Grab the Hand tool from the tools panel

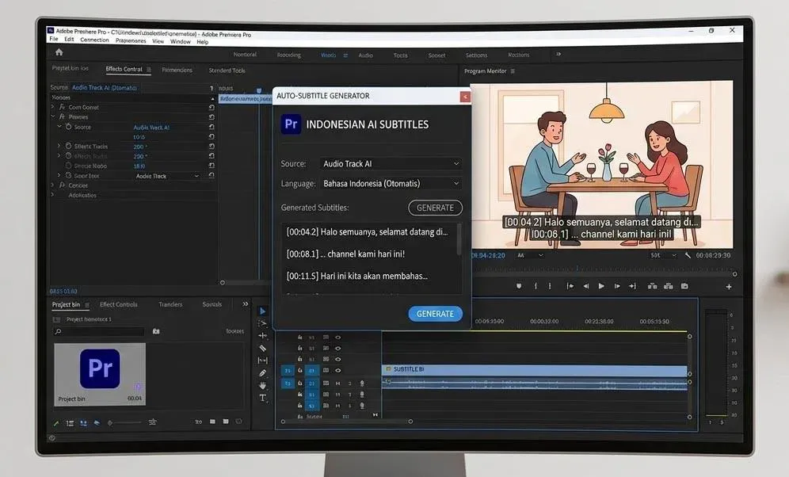pyautogui.click(x=262, y=384)
